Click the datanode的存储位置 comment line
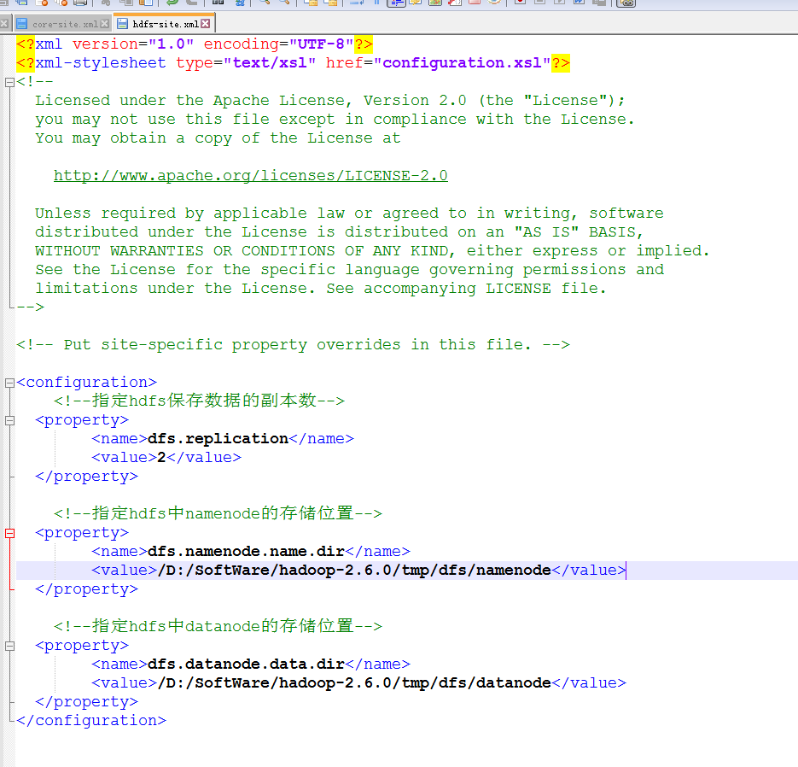 click(x=218, y=626)
